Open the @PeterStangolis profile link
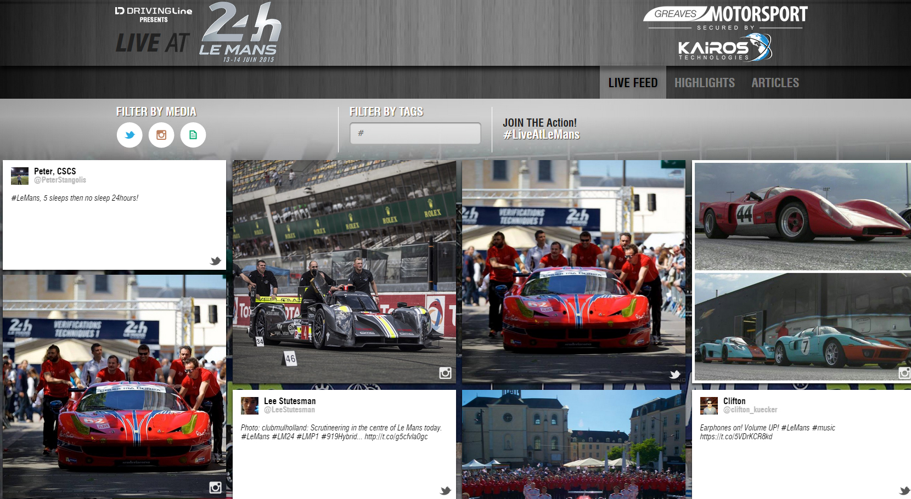 pyautogui.click(x=60, y=180)
